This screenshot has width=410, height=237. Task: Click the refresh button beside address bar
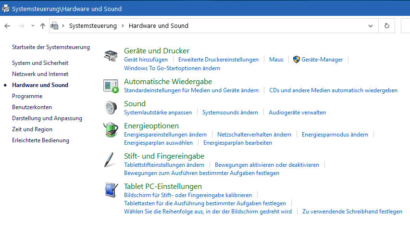pyautogui.click(x=387, y=26)
